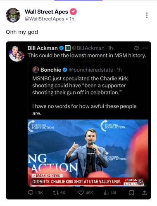This screenshot has height=206, width=157.
Task: Click the Grok icon on Ackman's tweet
Action: pyautogui.click(x=136, y=48)
